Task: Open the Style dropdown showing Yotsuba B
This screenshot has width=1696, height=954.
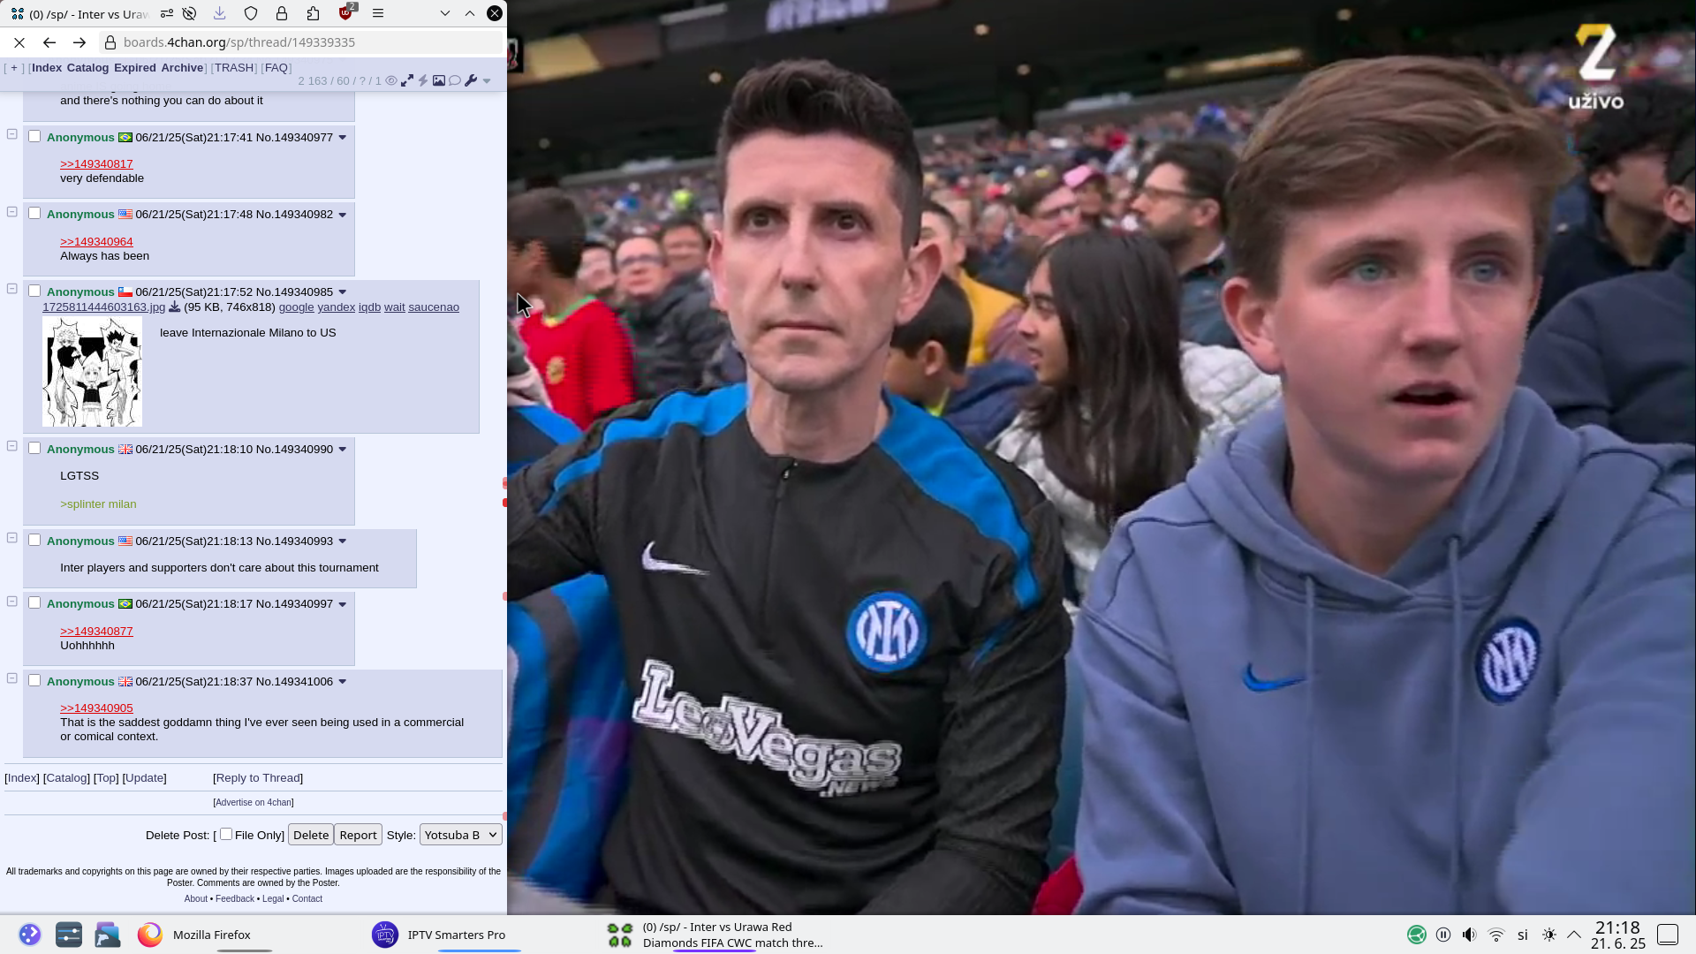Action: tap(460, 835)
